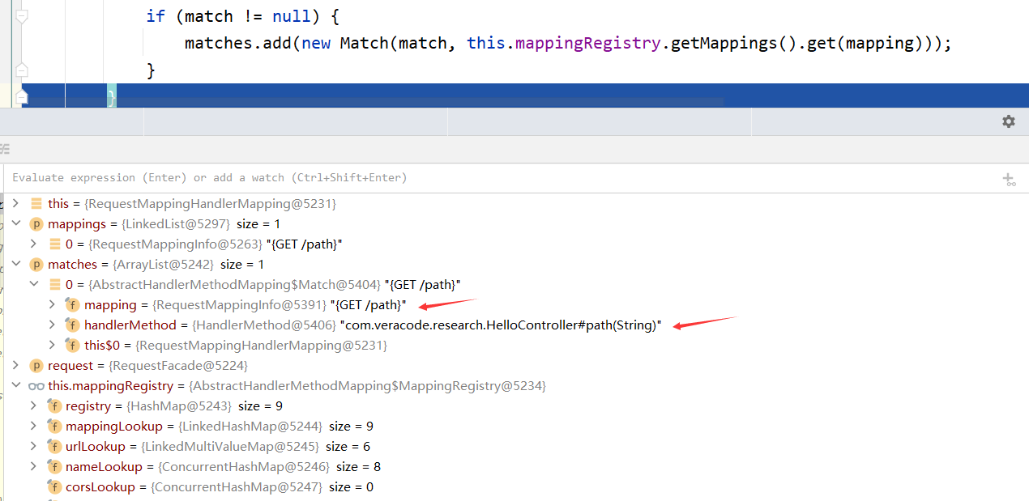1029x501 pixels.
Task: Click the request parameter 'p' icon
Action: (x=36, y=365)
